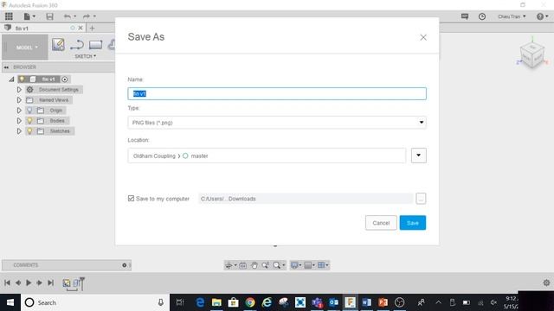554x311 pixels.
Task: Expand the Origin node
Action: pyautogui.click(x=19, y=111)
